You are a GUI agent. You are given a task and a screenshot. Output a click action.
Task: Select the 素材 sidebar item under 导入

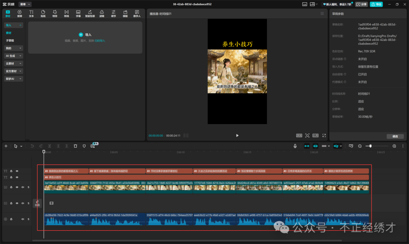pyautogui.click(x=9, y=33)
